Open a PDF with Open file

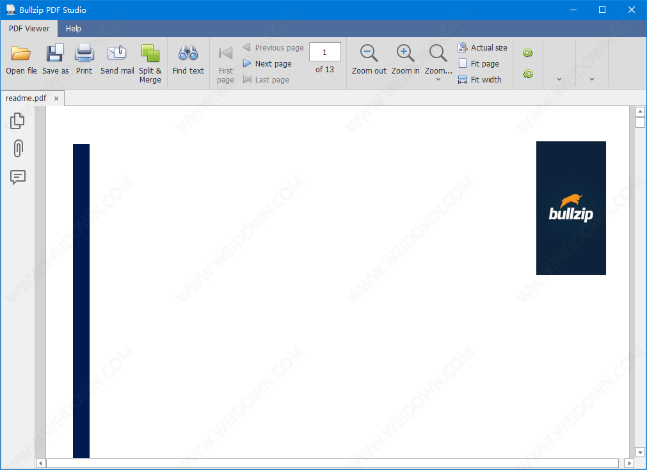(21, 61)
